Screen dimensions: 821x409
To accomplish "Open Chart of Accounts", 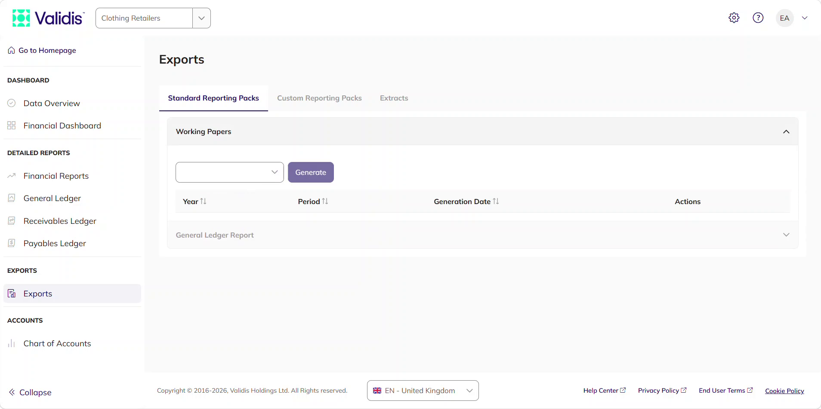I will pyautogui.click(x=57, y=343).
